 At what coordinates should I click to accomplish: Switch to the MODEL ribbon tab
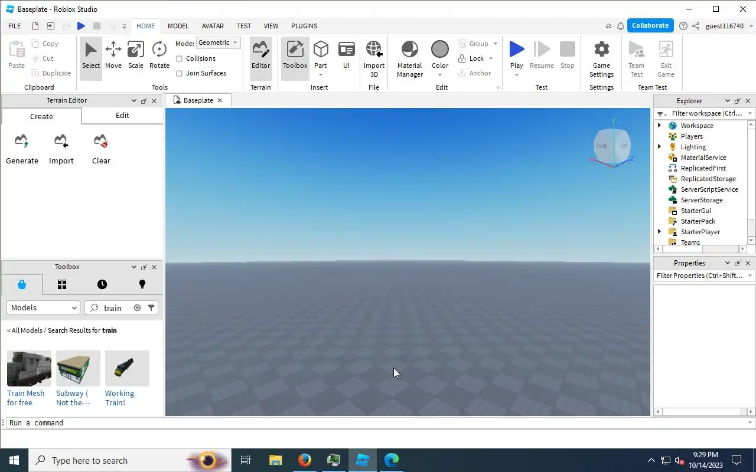178,26
